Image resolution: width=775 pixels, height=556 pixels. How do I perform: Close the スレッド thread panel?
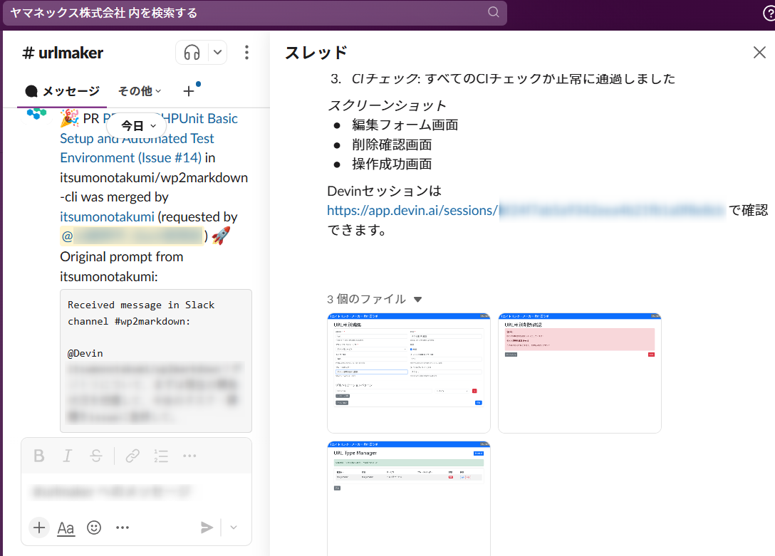click(759, 53)
